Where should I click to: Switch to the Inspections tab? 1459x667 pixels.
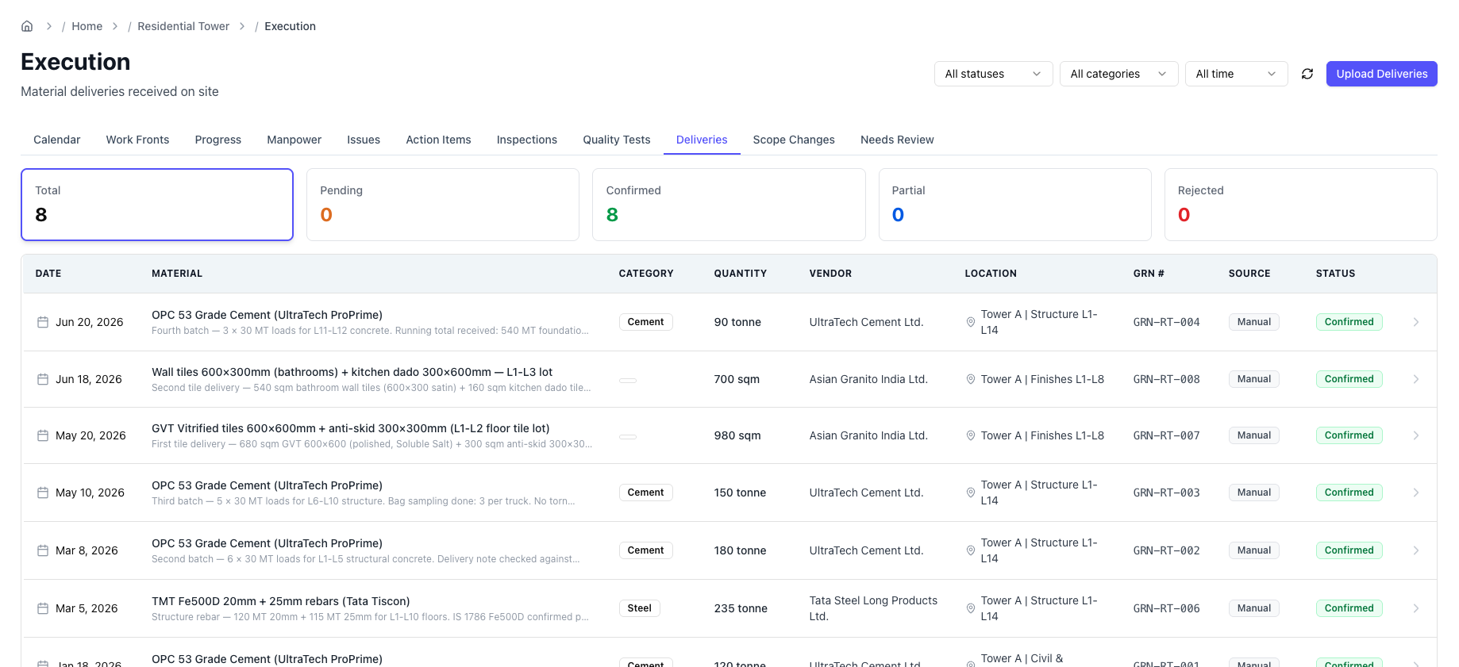click(x=527, y=140)
